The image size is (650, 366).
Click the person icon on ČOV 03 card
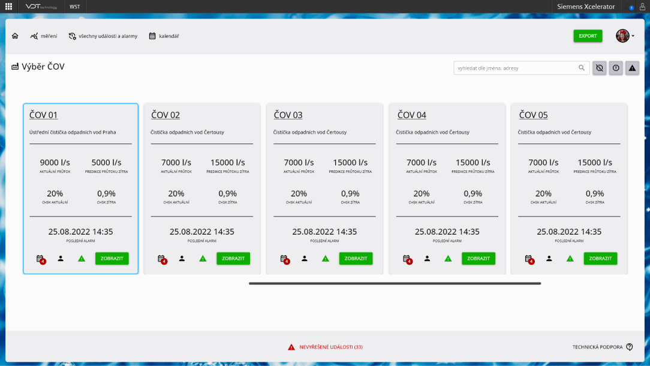tap(305, 259)
